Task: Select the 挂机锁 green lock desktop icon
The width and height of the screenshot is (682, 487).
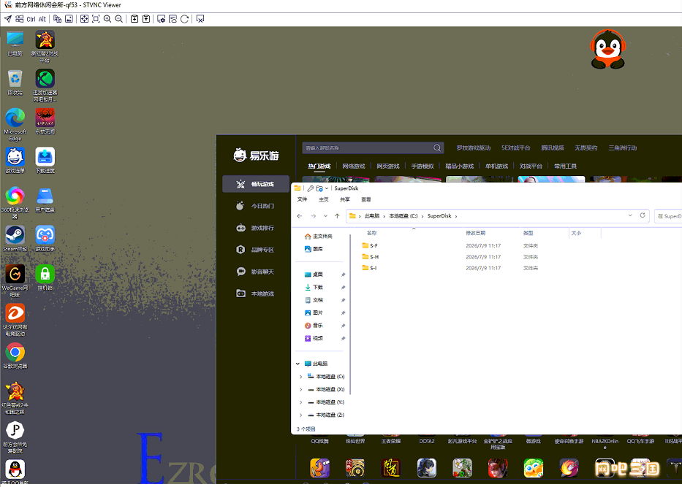Action: coord(45,277)
